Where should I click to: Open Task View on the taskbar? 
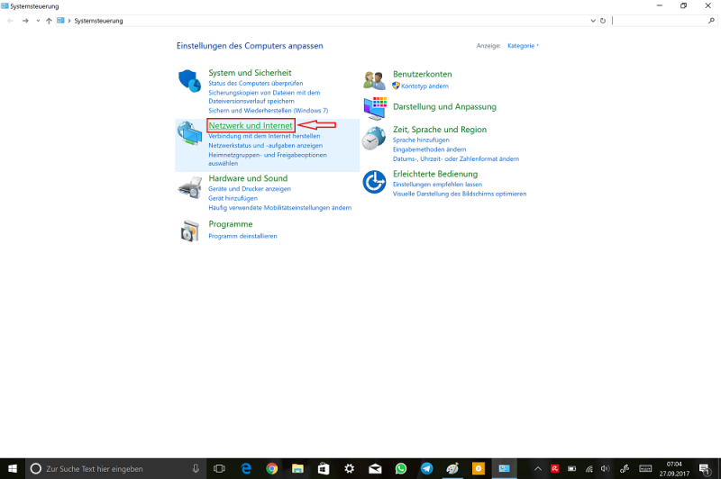[x=219, y=468]
